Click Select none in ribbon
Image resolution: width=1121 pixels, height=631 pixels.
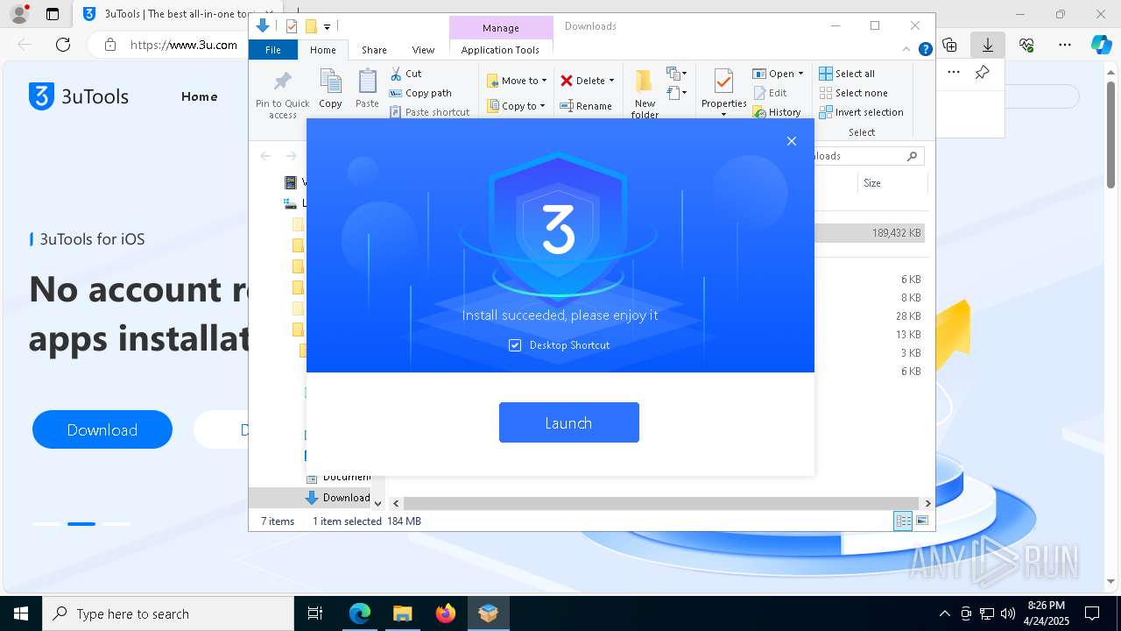(853, 93)
